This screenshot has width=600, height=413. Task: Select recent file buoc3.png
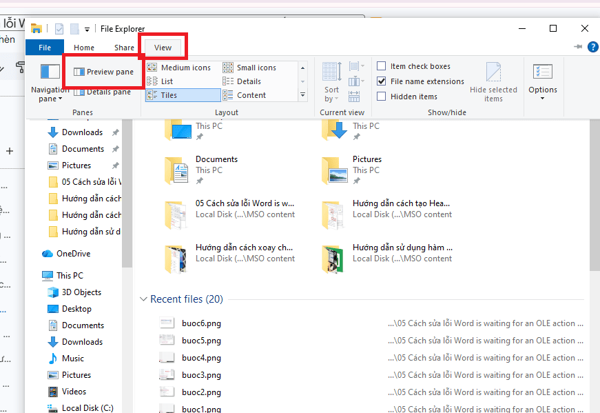click(201, 375)
